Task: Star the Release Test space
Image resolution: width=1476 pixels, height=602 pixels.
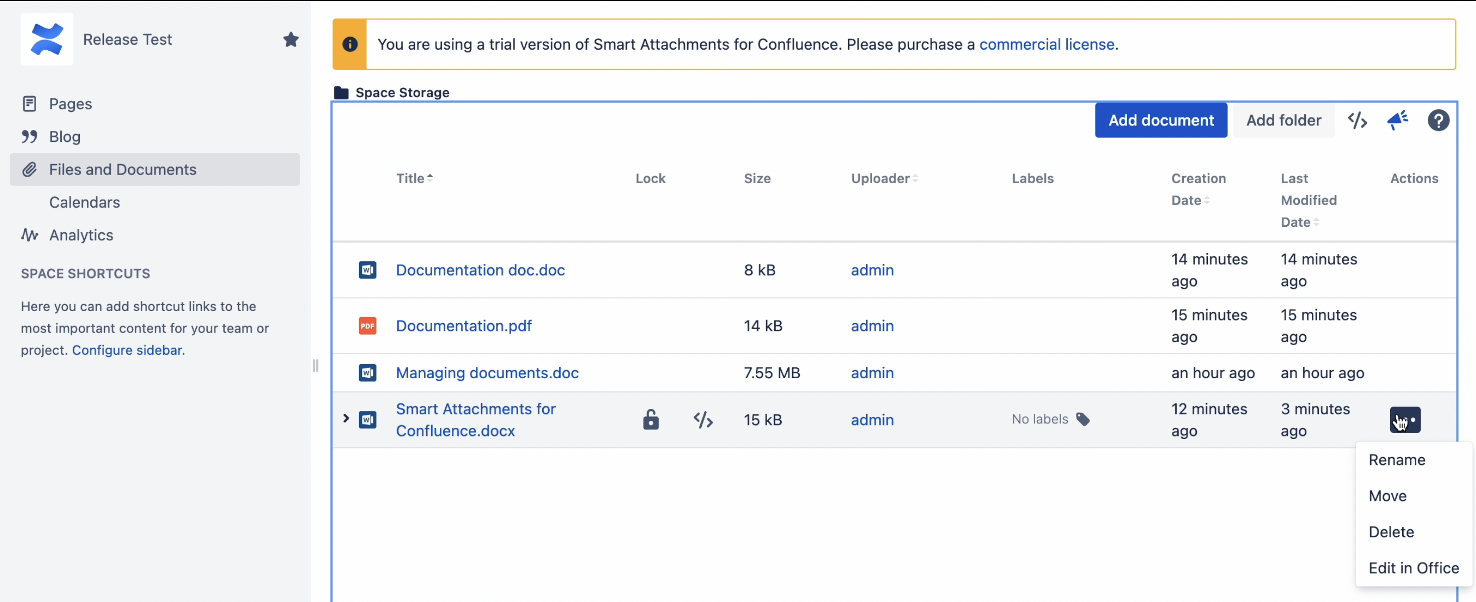Action: (x=291, y=40)
